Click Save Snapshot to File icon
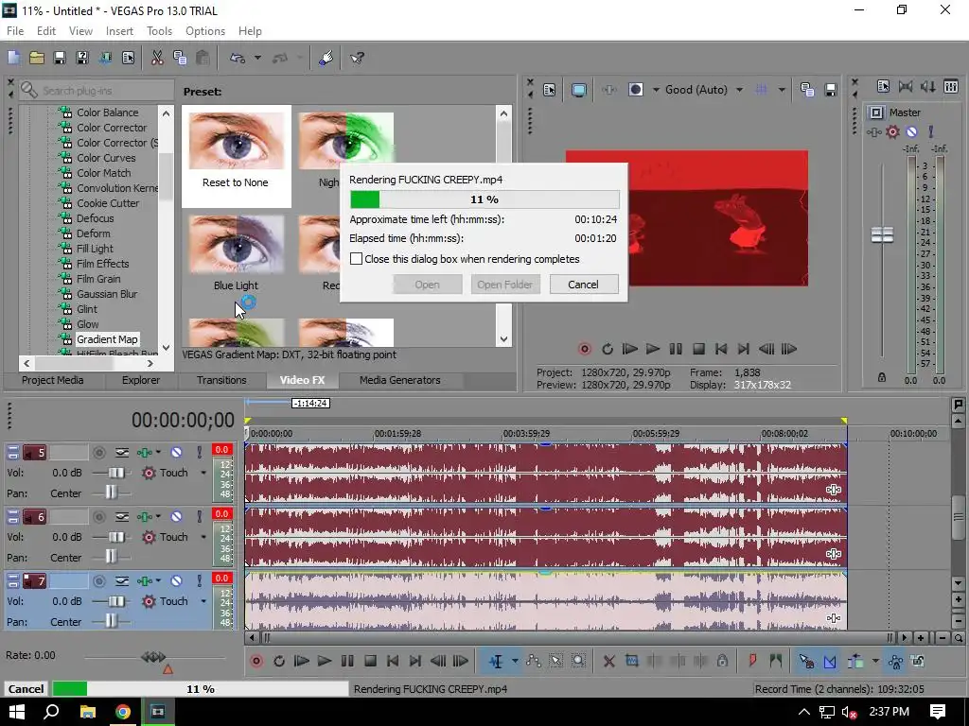 point(831,90)
